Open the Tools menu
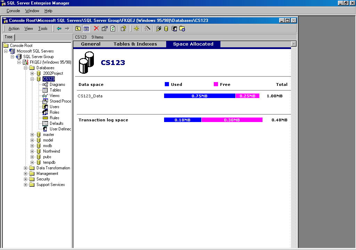This screenshot has width=356, height=250. (43, 29)
